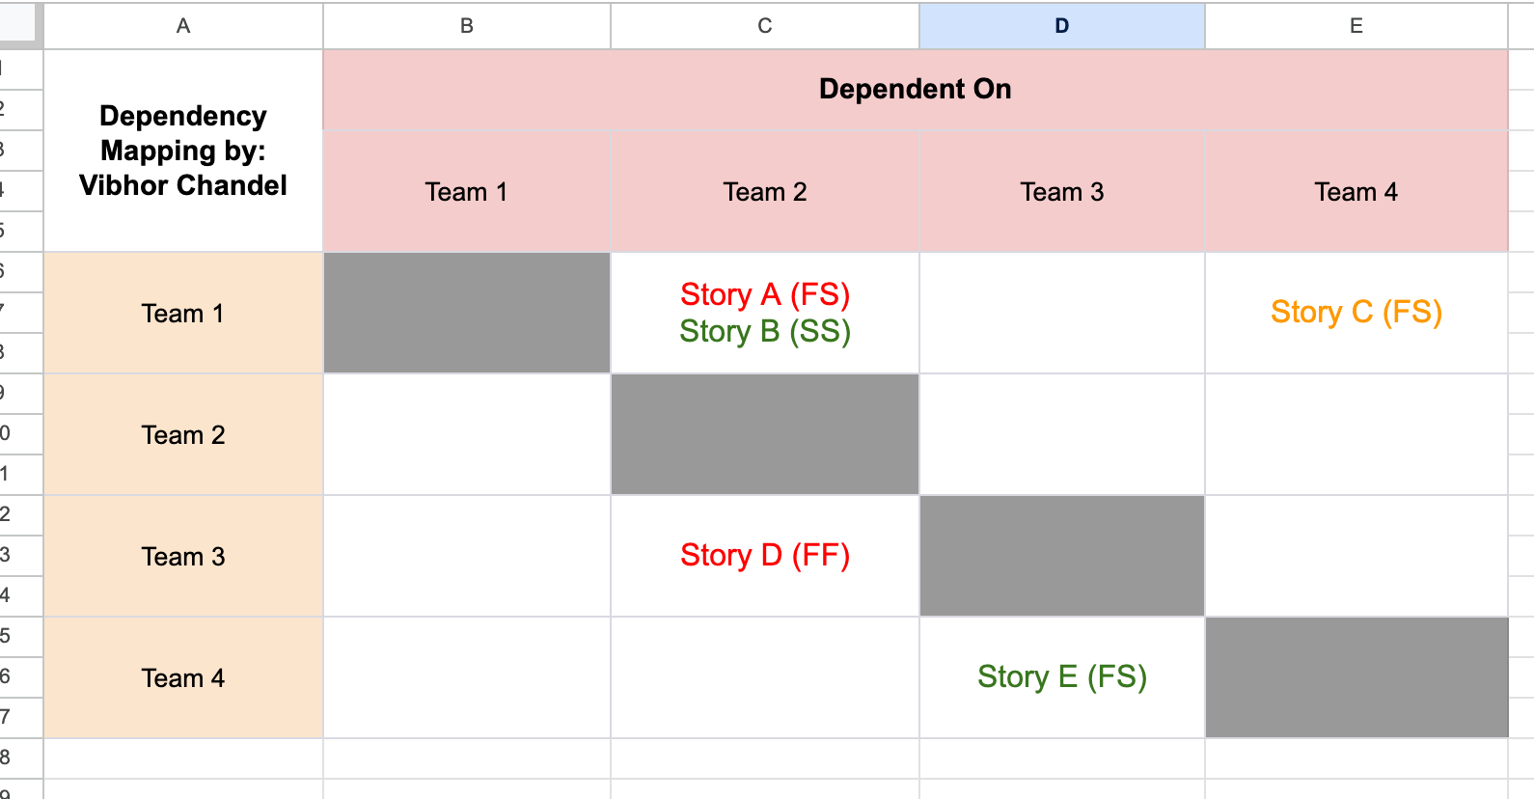The width and height of the screenshot is (1534, 799).
Task: Click the Dependency Mapping by Vibhor Chandel cell
Action: pyautogui.click(x=182, y=150)
